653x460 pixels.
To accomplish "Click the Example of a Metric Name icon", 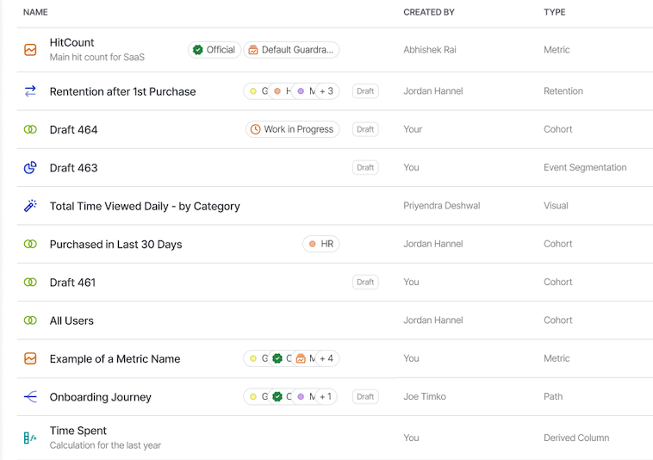I will tap(30, 358).
